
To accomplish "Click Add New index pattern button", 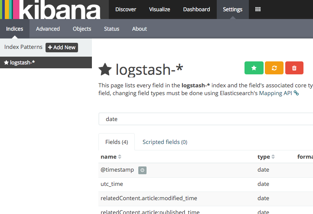I will (62, 48).
